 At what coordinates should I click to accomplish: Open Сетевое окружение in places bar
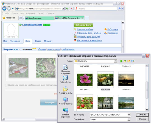(66, 113)
